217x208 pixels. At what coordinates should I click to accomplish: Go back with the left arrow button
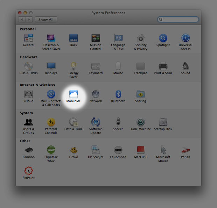22,20
